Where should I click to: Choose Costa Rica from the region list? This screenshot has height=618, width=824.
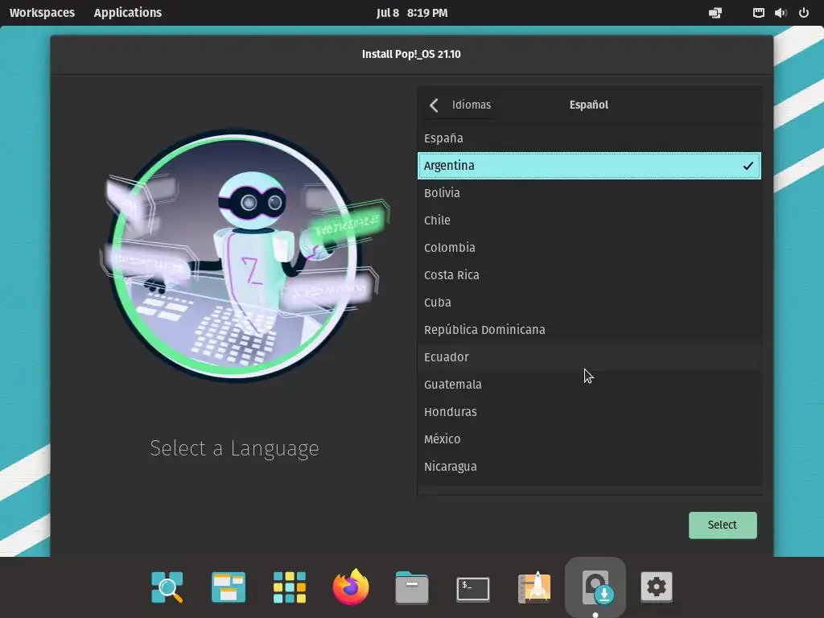pos(589,275)
